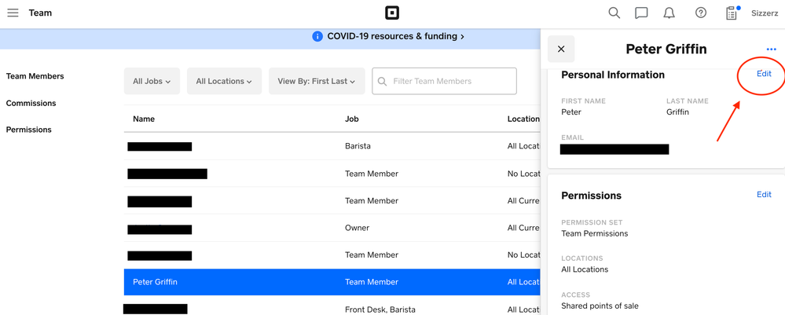The height and width of the screenshot is (315, 785).
Task: Open the three-dot more options menu
Action: 771,49
